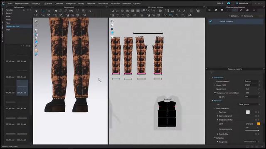Open the Avatar library folder
Screen dimensions: 266x149
click(x=8, y=17)
